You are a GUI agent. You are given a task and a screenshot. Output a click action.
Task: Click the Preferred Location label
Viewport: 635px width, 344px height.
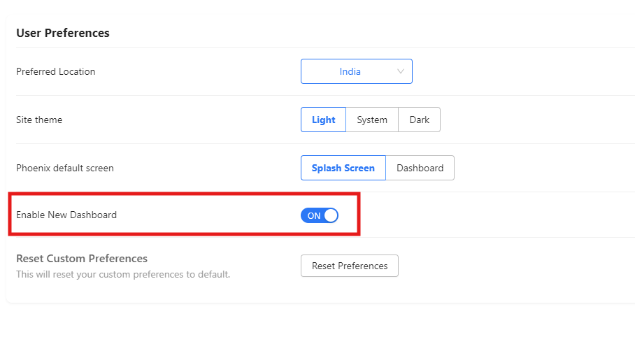pyautogui.click(x=56, y=71)
